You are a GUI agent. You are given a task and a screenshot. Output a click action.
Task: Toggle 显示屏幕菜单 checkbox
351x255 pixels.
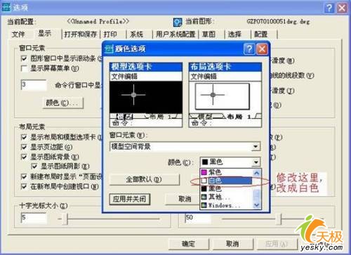(x=24, y=68)
